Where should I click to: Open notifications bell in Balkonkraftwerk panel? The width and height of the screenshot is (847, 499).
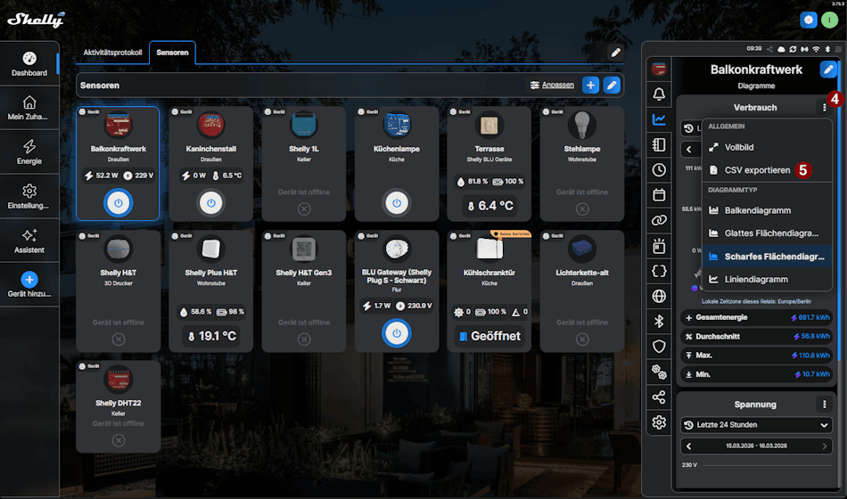659,94
